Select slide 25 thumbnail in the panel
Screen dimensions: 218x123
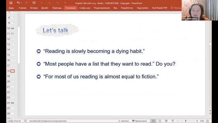pos(12,108)
